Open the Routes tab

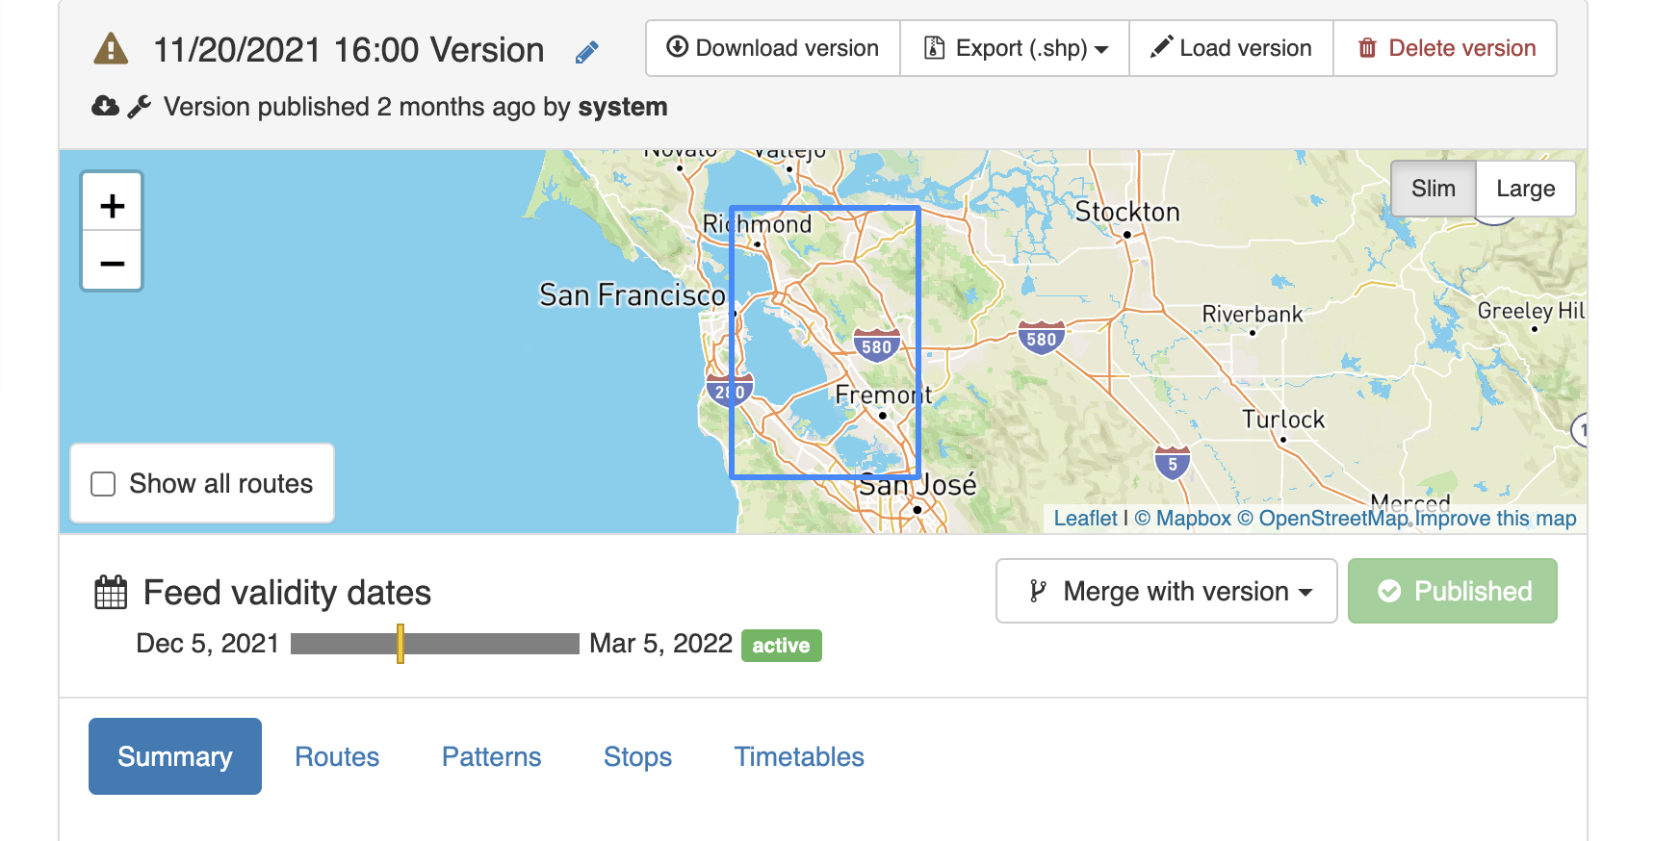[337, 756]
